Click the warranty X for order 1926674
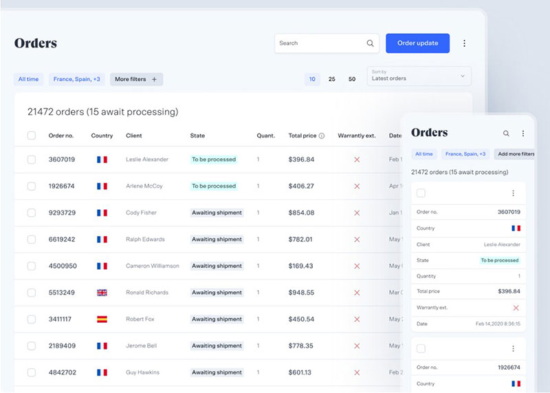550x393 pixels. click(x=357, y=186)
